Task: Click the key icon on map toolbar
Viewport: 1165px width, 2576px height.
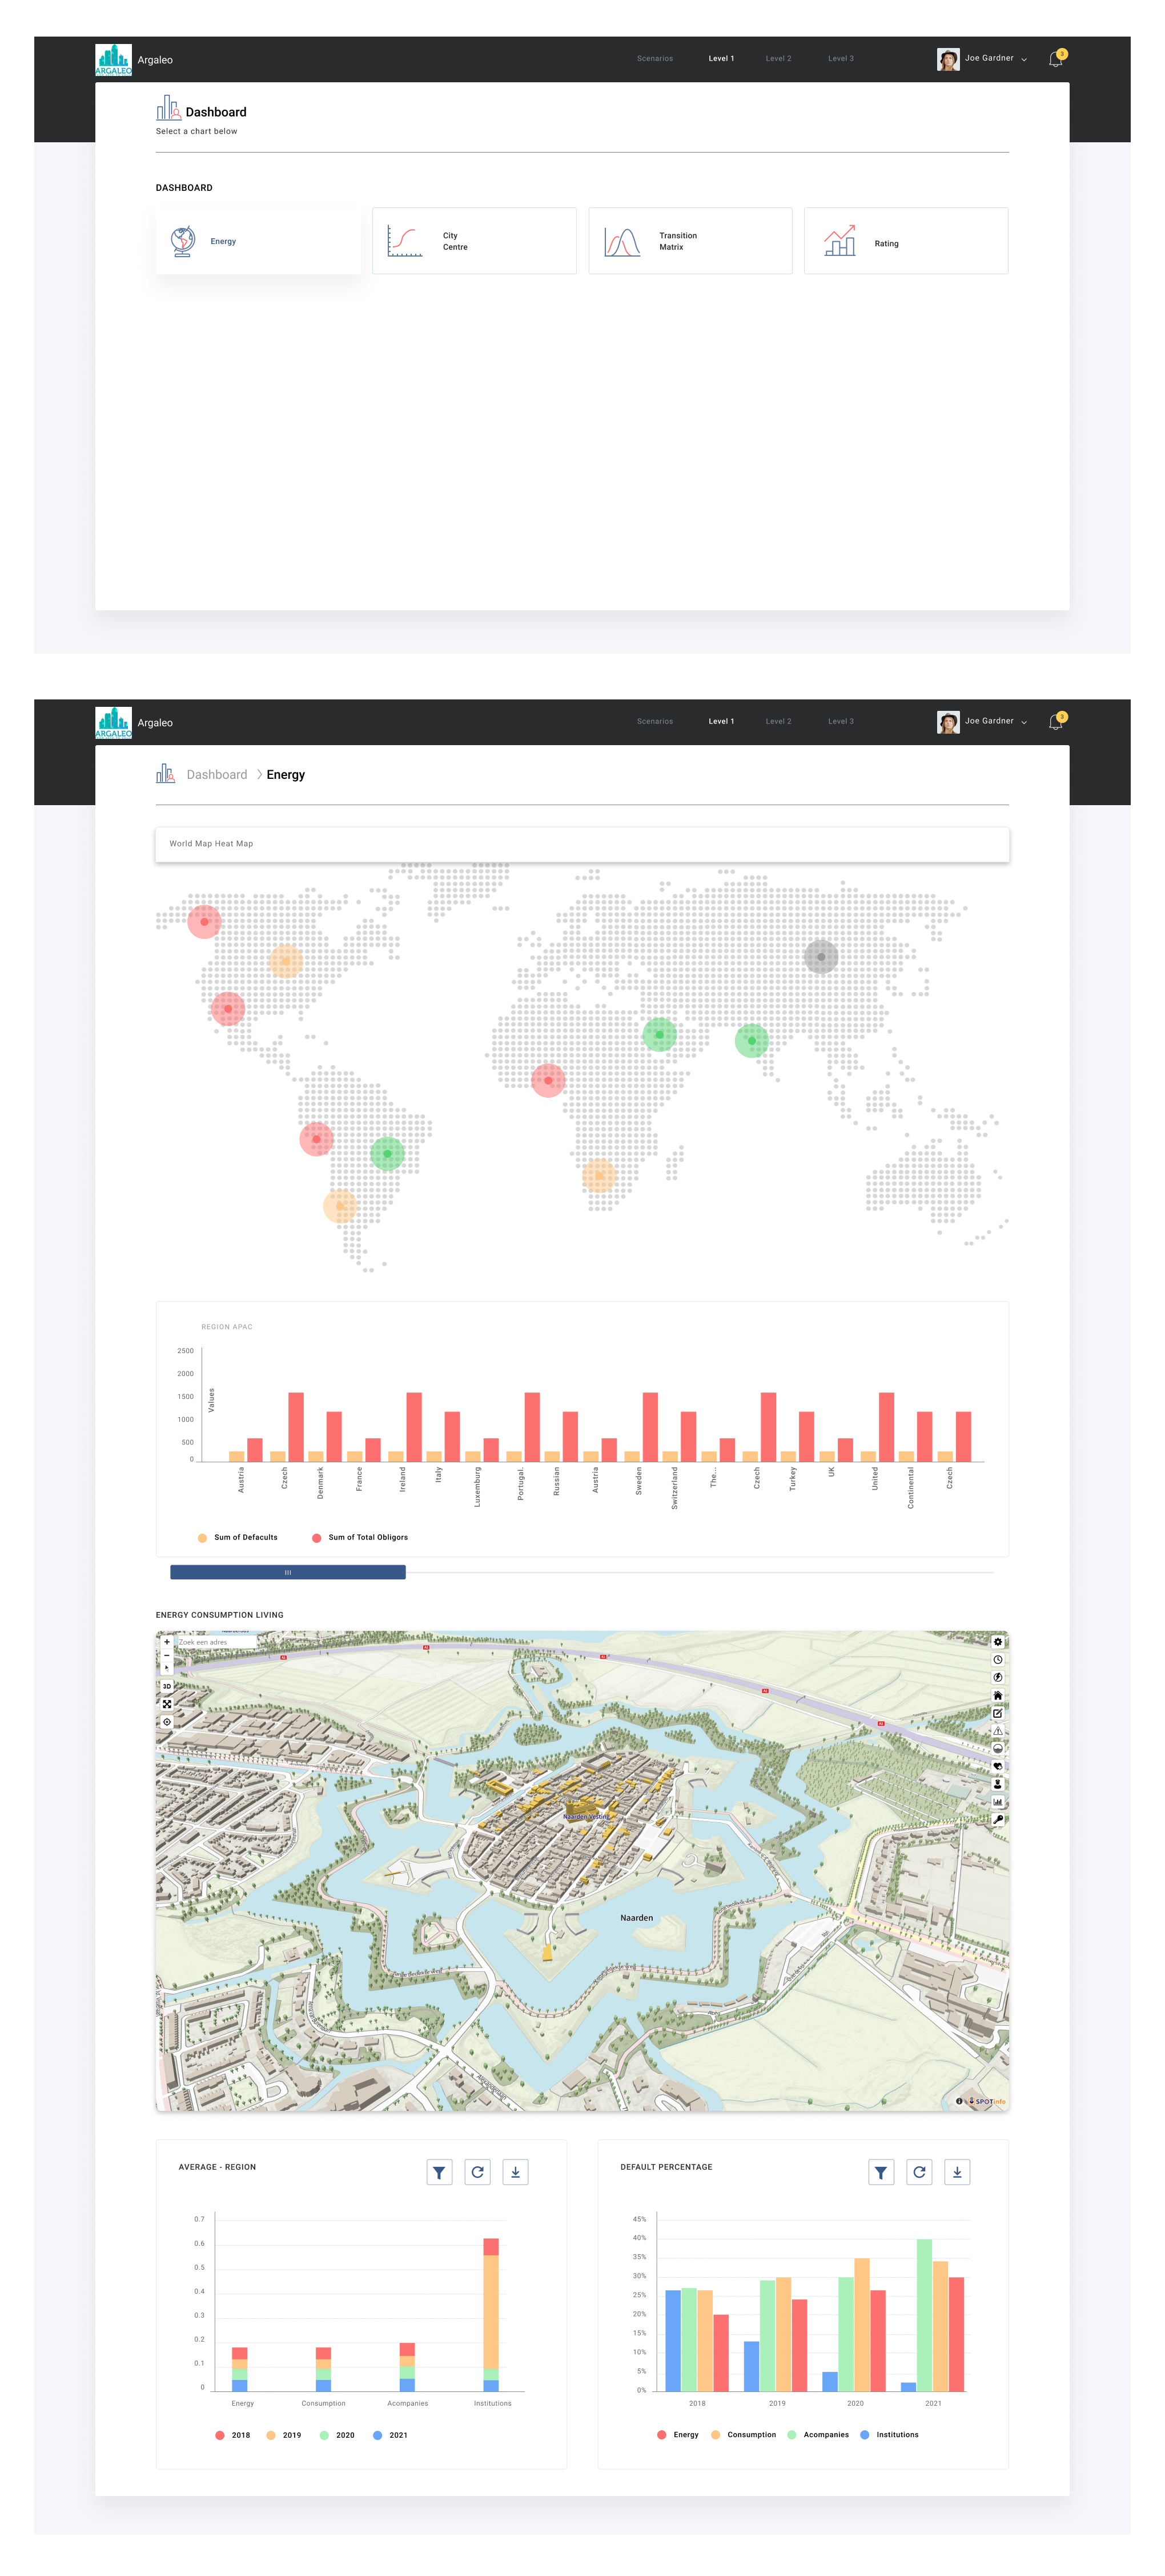Action: 997,1819
